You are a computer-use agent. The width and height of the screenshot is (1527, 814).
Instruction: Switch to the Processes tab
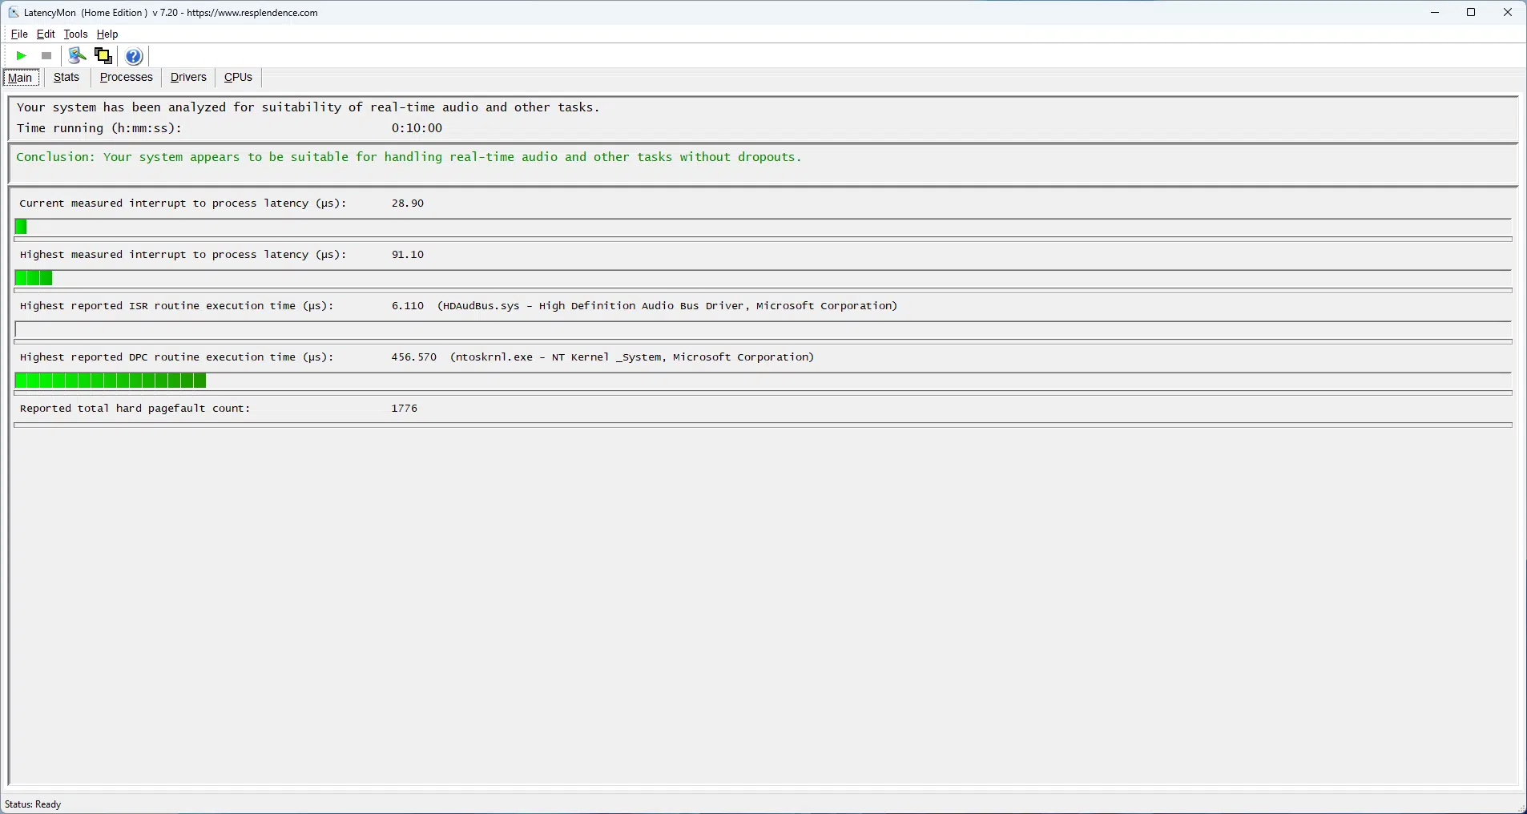coord(126,78)
